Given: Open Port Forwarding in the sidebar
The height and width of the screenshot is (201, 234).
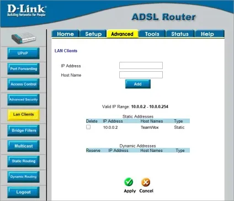Looking at the screenshot, I should [23, 69].
